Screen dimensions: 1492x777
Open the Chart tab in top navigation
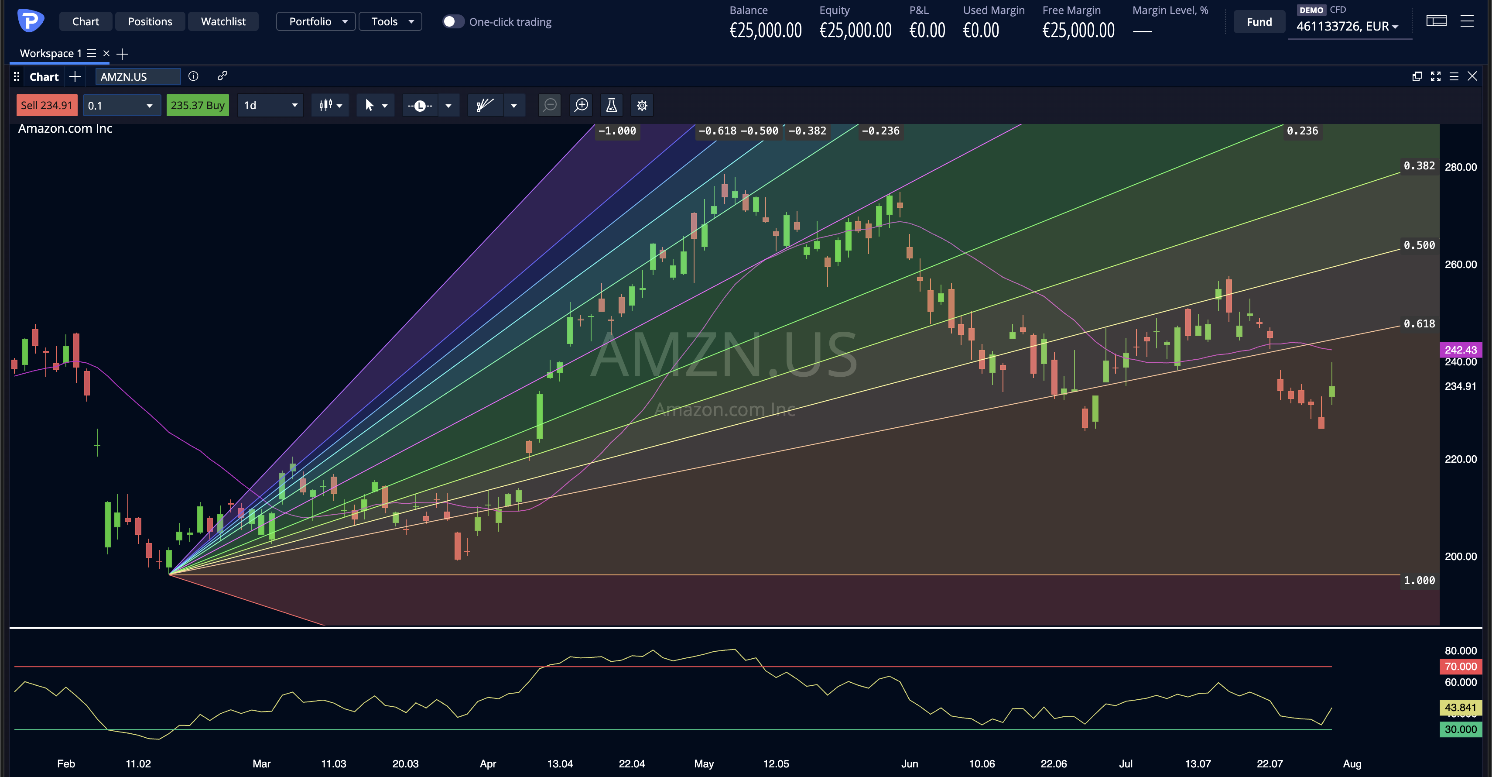(x=86, y=21)
